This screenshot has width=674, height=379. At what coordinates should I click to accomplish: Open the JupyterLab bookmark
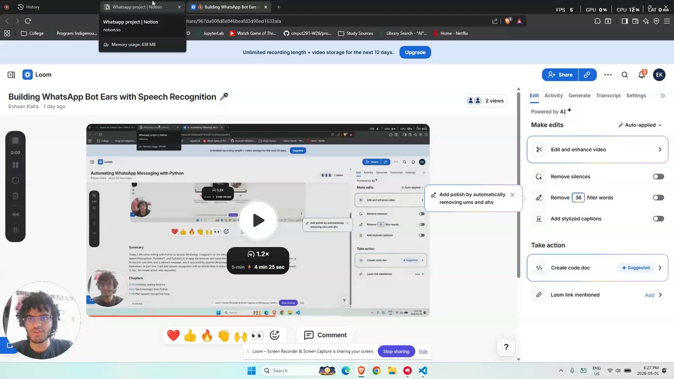coord(209,33)
